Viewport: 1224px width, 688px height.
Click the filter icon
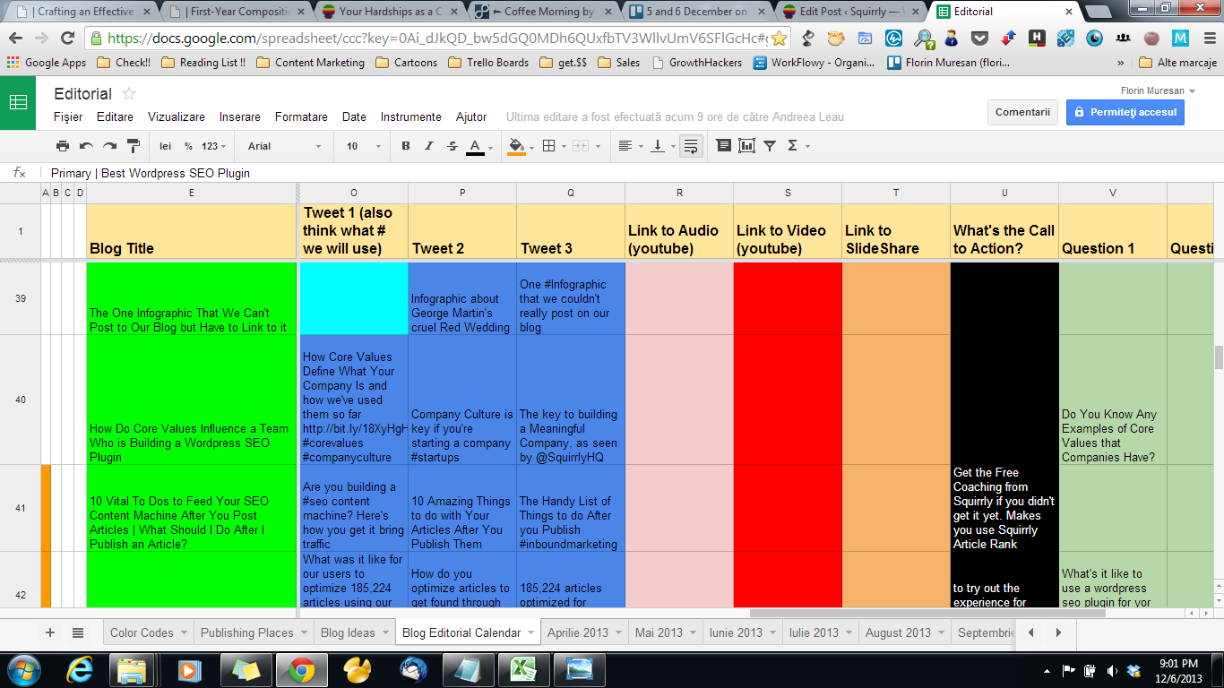770,146
